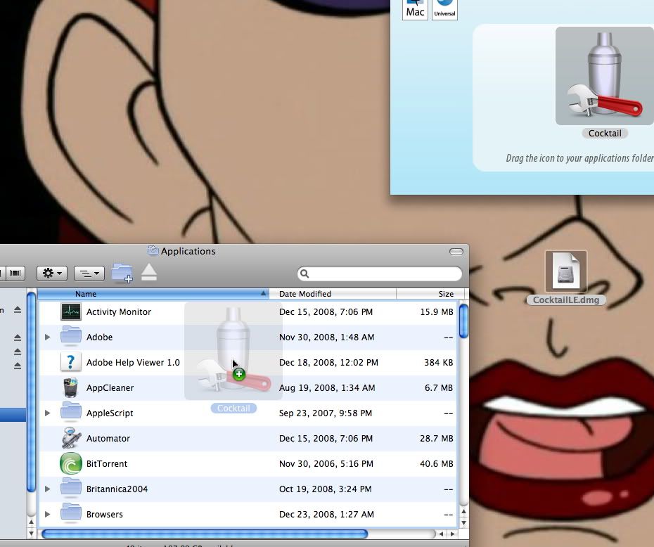The image size is (654, 547).
Task: Click the Finder search field
Action: click(380, 273)
